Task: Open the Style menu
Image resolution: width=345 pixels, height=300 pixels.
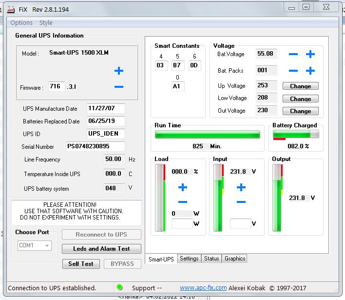Action: (46, 22)
